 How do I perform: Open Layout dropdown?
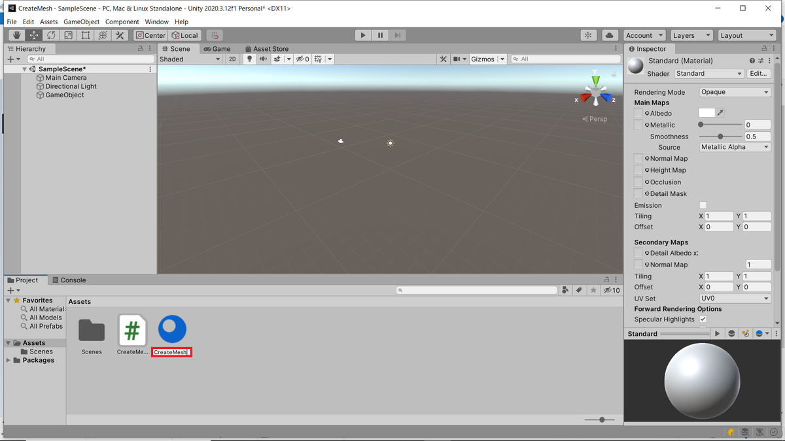coord(746,35)
